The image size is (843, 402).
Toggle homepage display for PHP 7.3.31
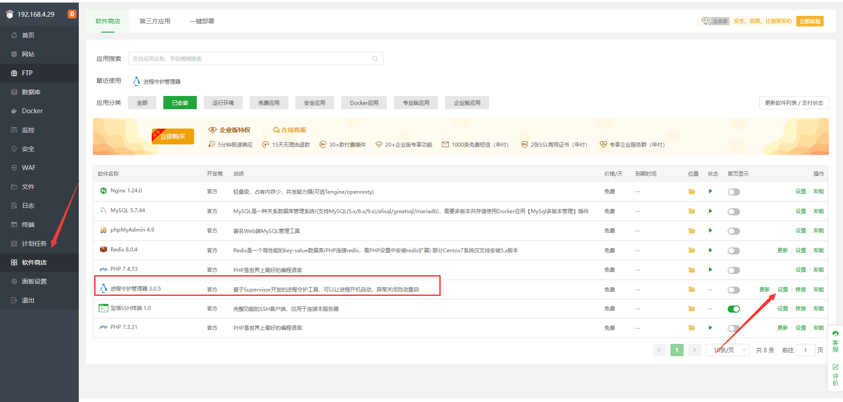point(734,328)
